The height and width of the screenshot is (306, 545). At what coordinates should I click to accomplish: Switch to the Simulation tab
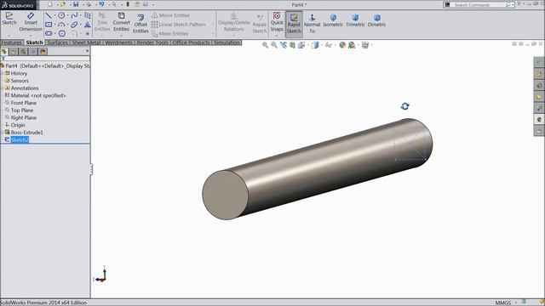227,42
